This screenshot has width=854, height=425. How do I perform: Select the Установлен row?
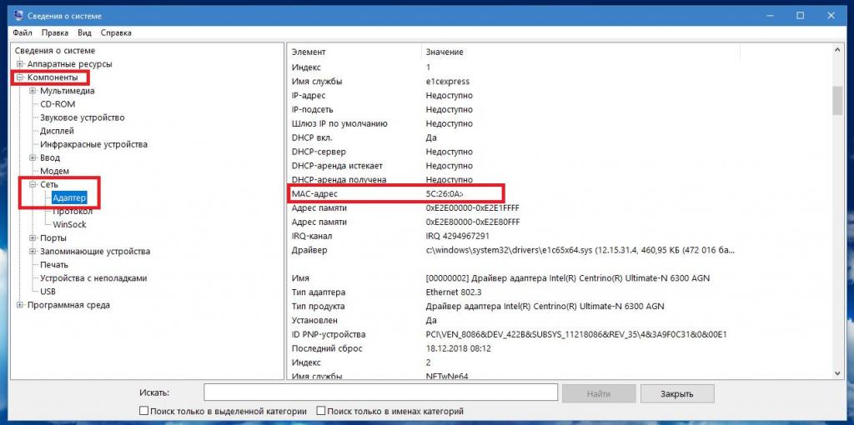(x=512, y=321)
